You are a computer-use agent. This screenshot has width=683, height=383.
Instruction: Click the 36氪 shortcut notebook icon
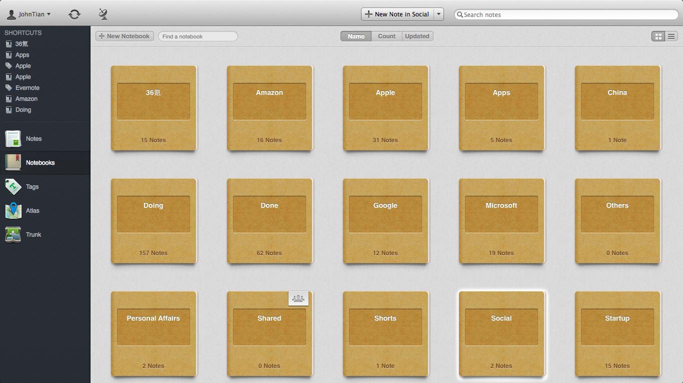(8, 44)
